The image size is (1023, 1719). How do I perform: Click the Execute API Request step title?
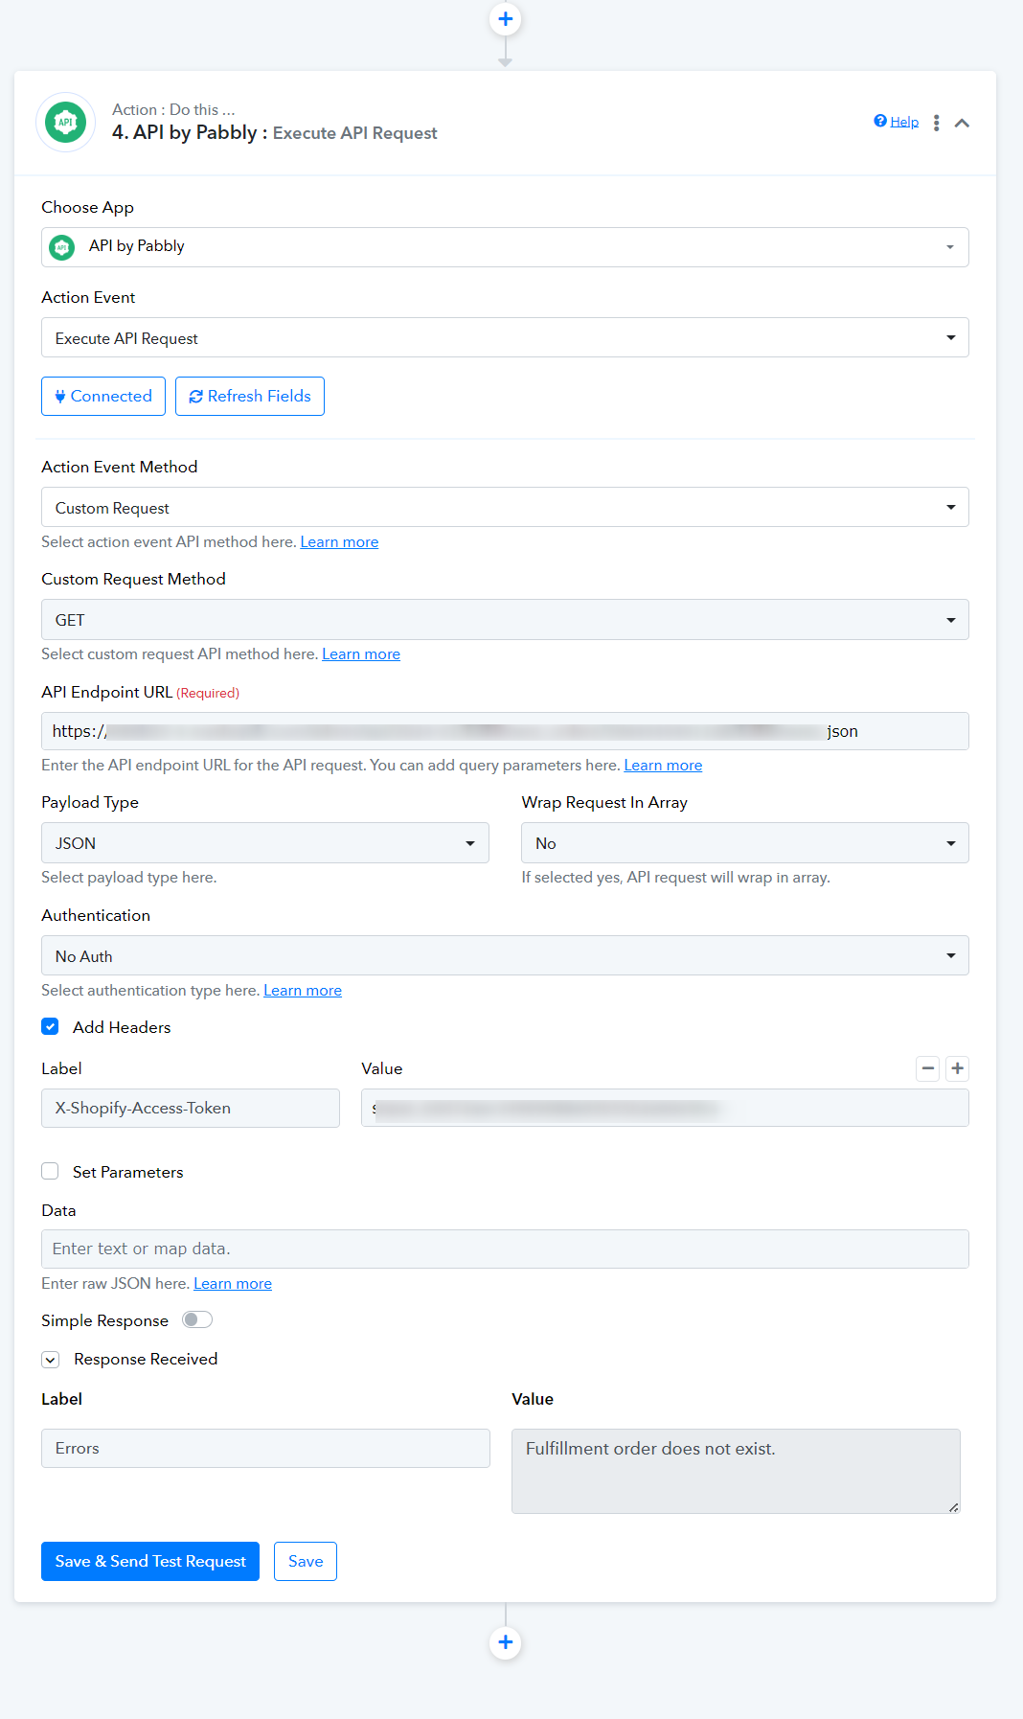(x=354, y=133)
